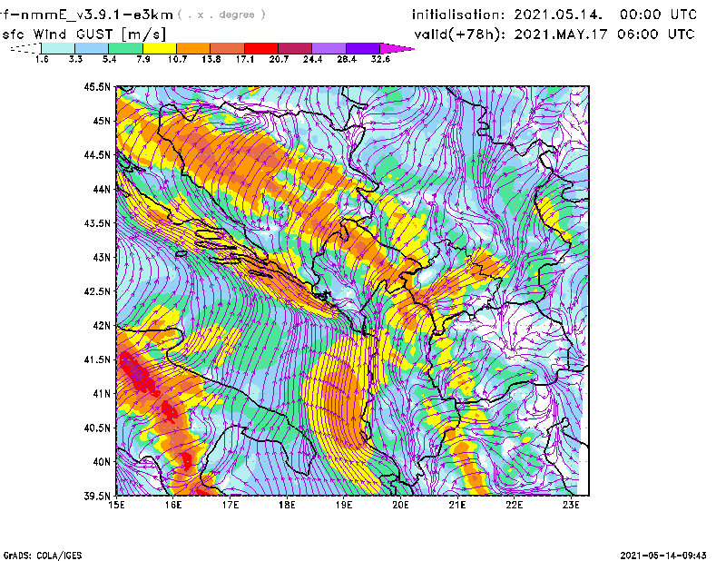This screenshot has width=726, height=561.
Task: Click the salmon 13.8–17.1 legend swatch
Action: pos(228,48)
